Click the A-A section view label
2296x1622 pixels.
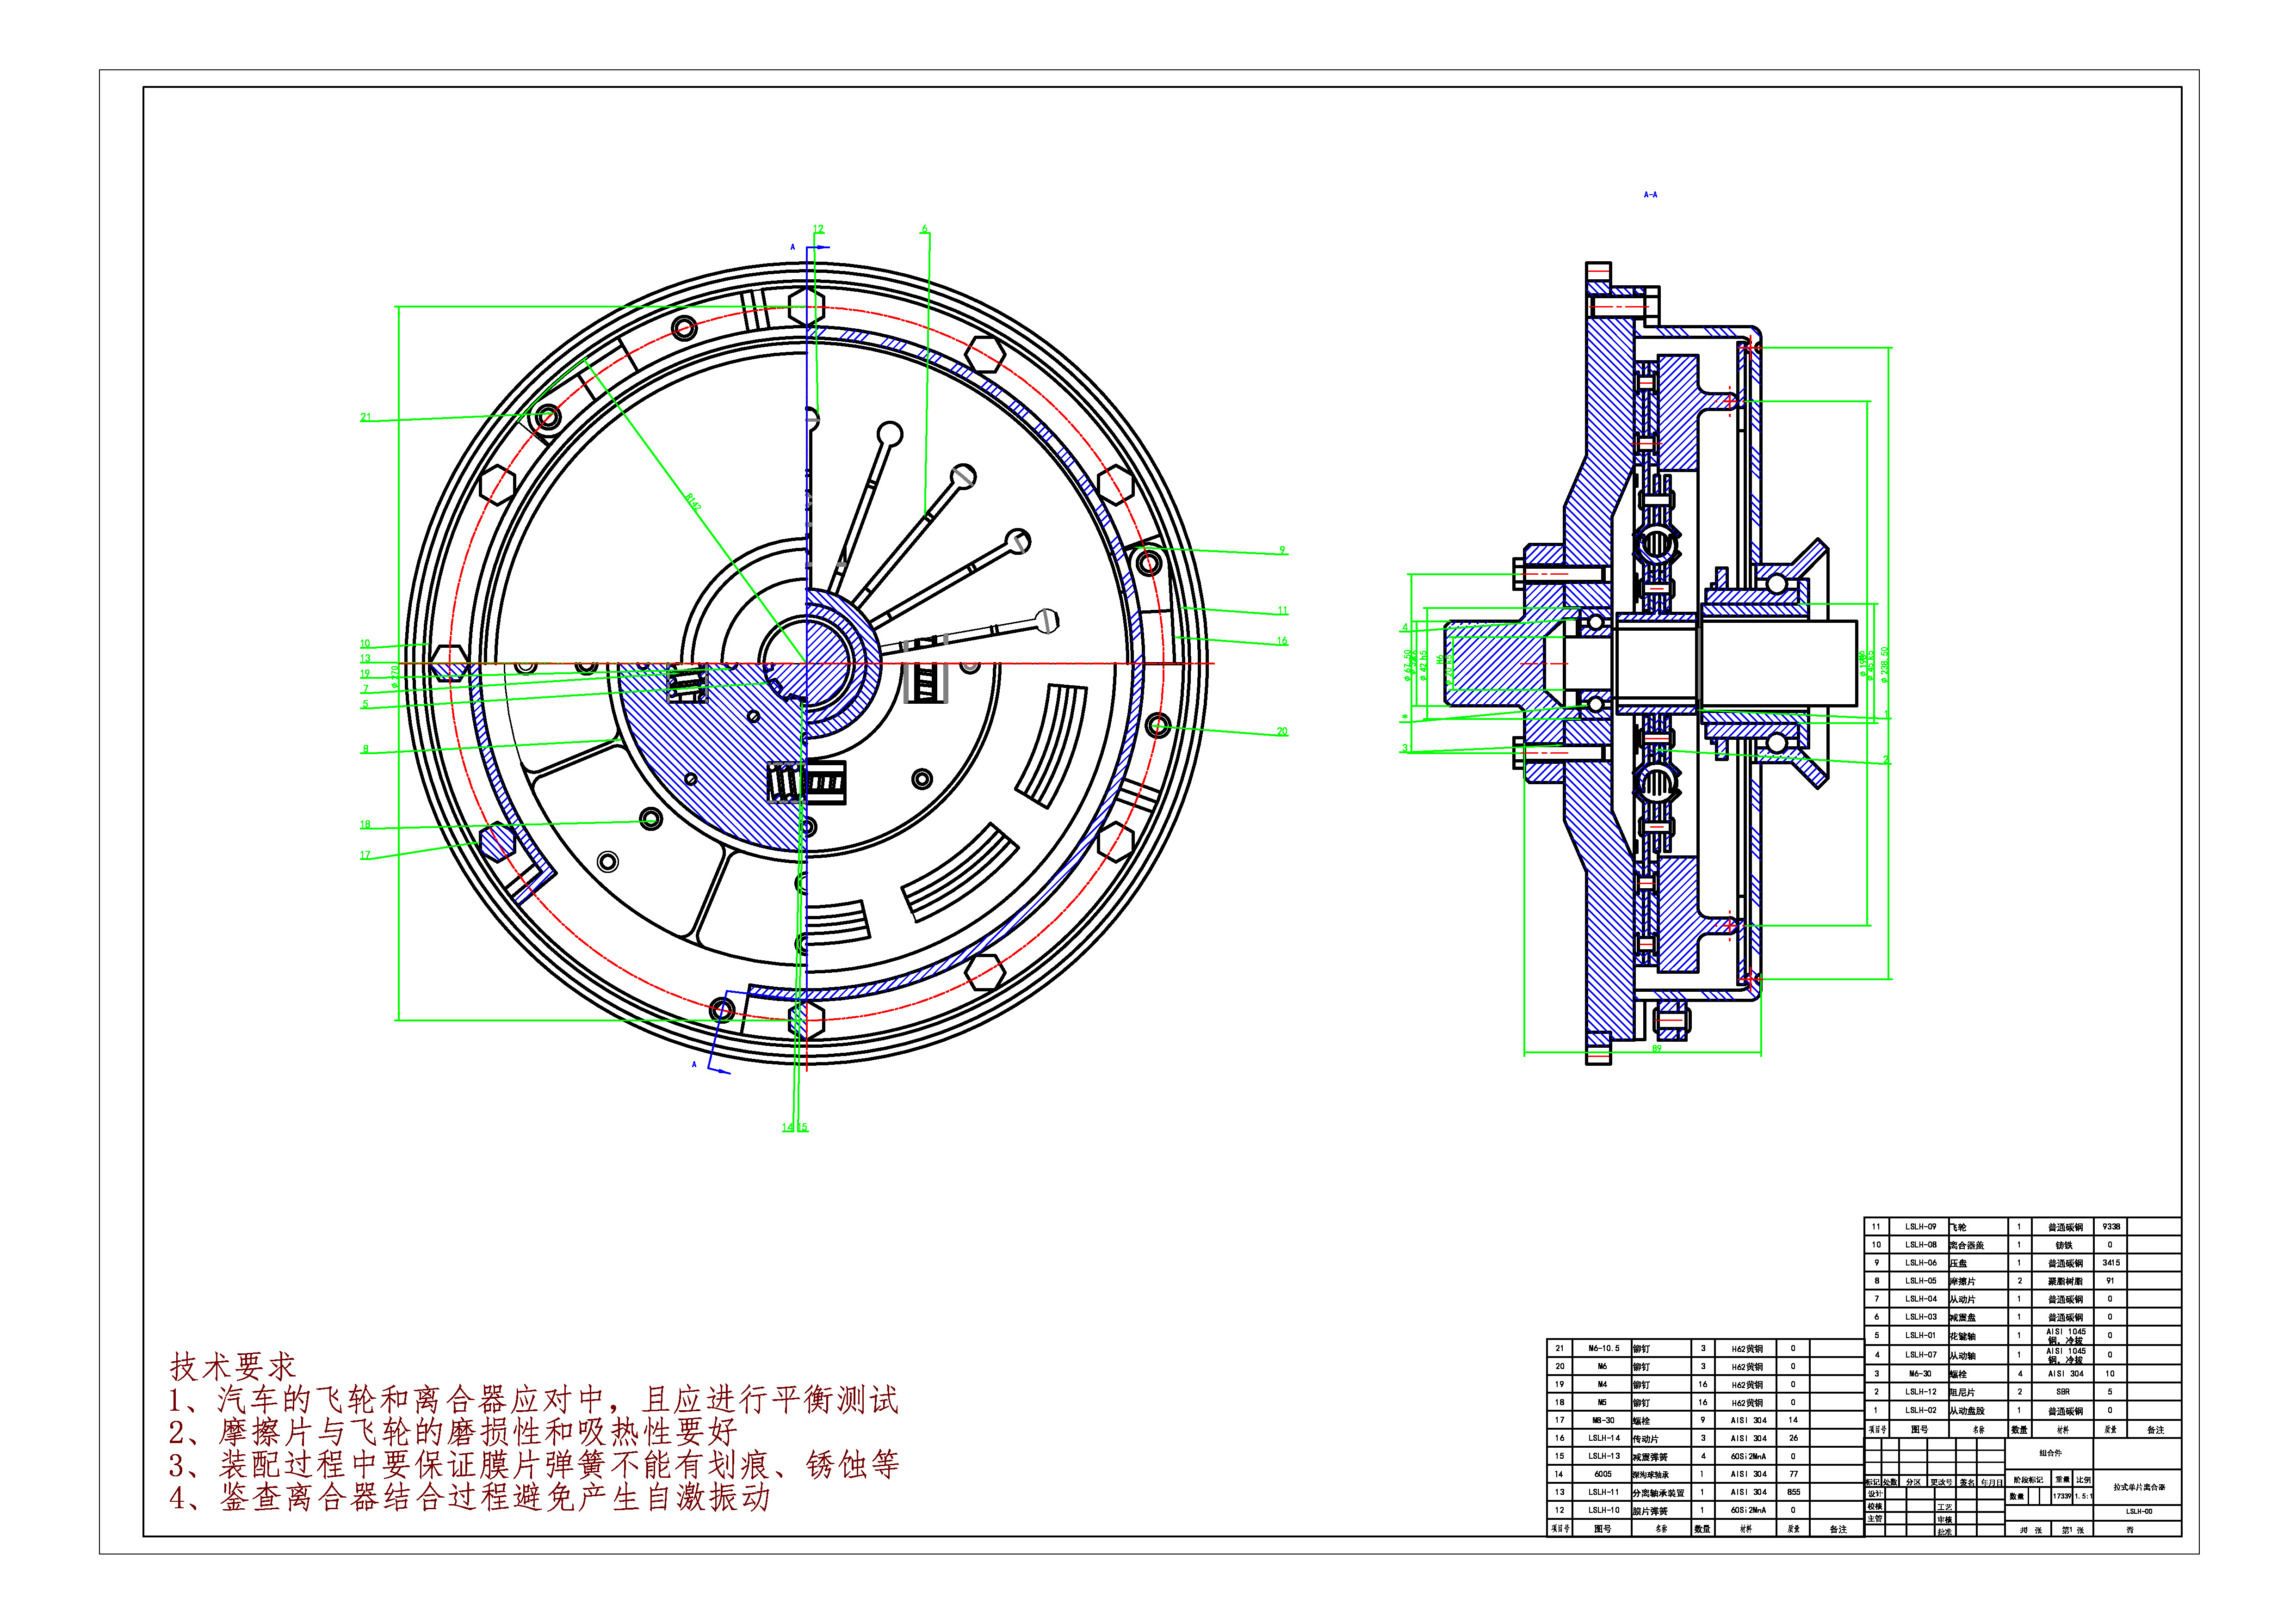[x=1650, y=195]
